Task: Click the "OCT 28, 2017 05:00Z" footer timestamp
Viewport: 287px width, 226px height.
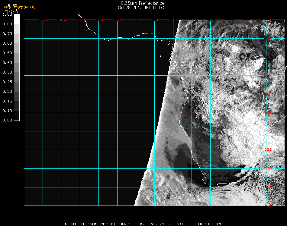Action: click(164, 224)
